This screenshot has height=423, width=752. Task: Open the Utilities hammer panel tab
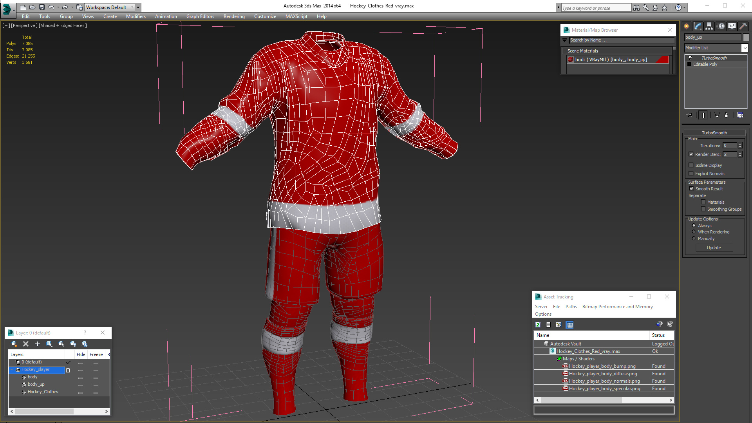(x=743, y=26)
